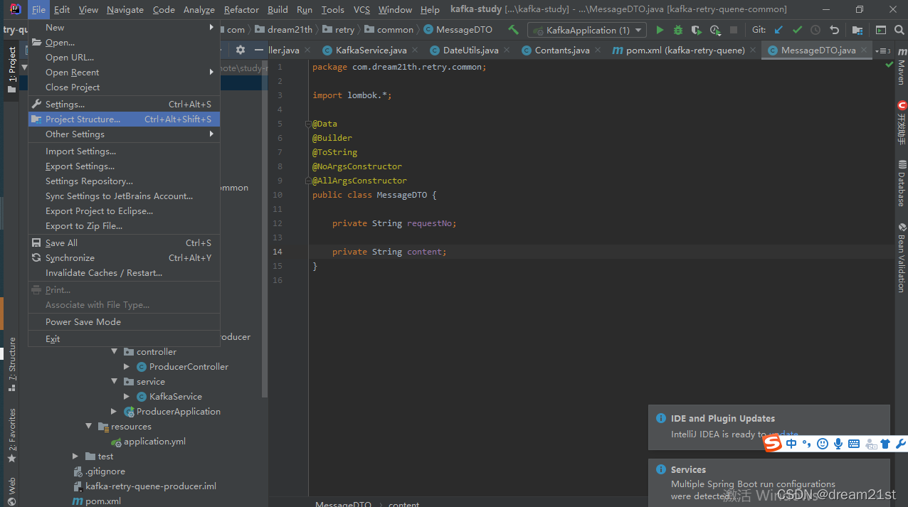This screenshot has height=507, width=908.
Task: Open application.yml in the project tree
Action: tap(154, 442)
